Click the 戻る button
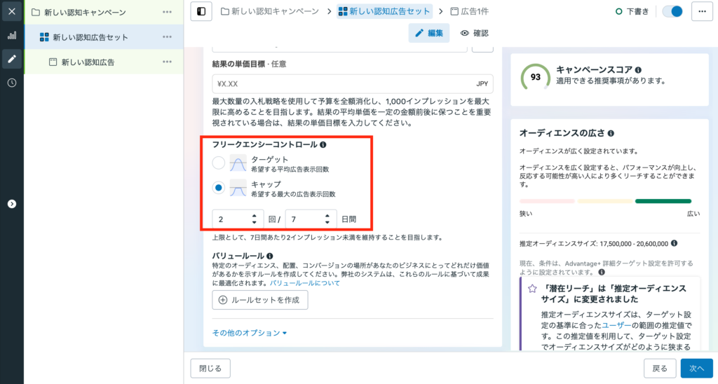The height and width of the screenshot is (384, 718). [x=660, y=369]
